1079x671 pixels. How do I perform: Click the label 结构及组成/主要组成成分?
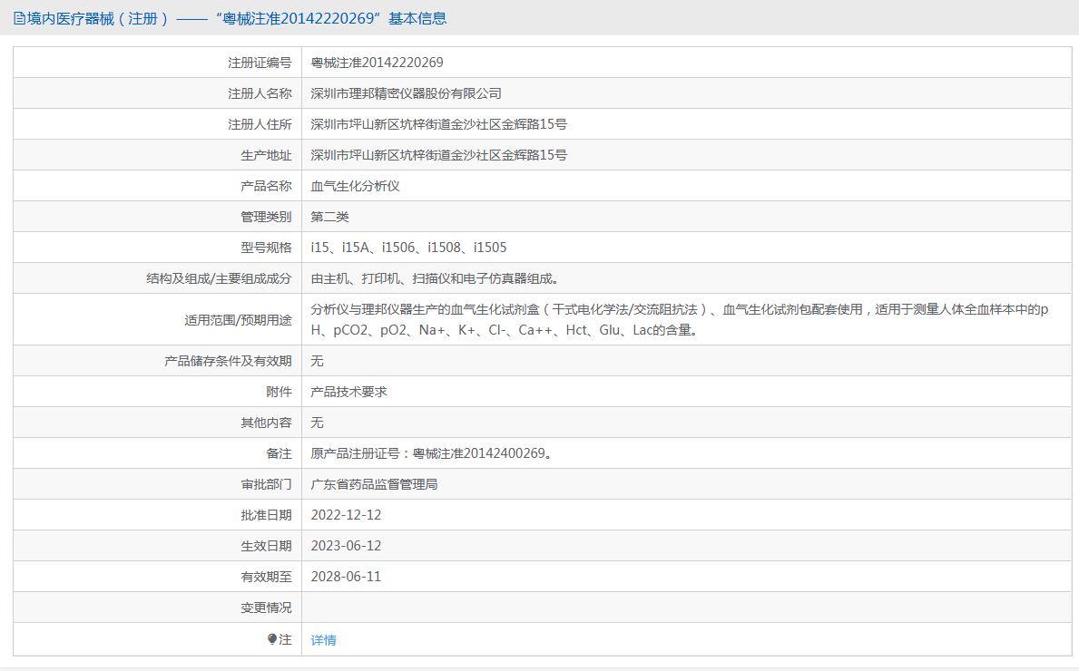pyautogui.click(x=219, y=278)
